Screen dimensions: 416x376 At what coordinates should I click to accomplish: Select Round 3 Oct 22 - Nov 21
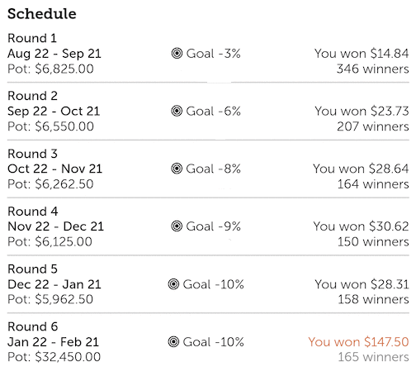[x=208, y=169]
